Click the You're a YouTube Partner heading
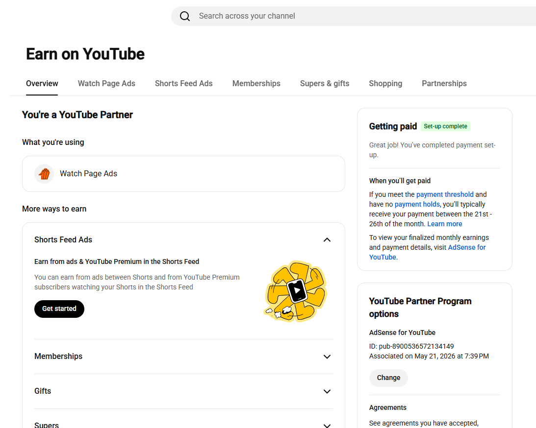Screen dimensions: 536x428 [x=77, y=115]
